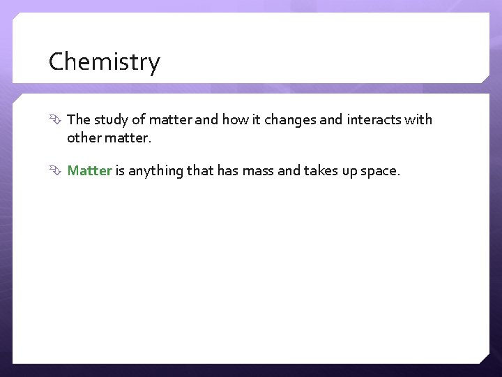Select the 'Chemistry' slide title
This screenshot has height=377, width=502.
click(104, 62)
